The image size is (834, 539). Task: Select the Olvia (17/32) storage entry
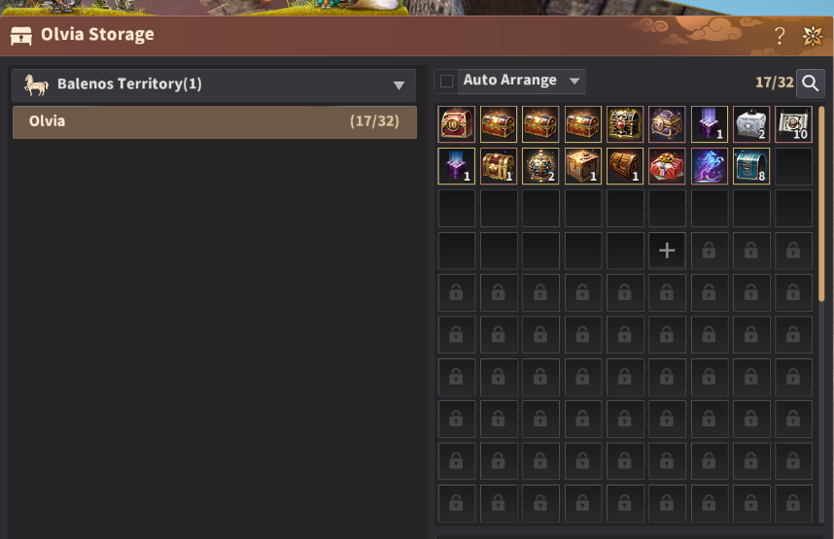tap(215, 121)
